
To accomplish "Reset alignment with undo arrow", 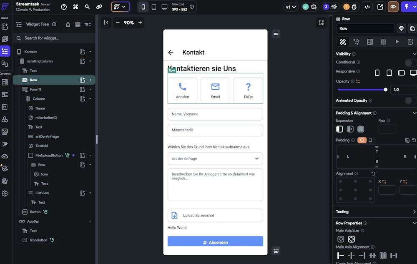I will coord(373,173).
